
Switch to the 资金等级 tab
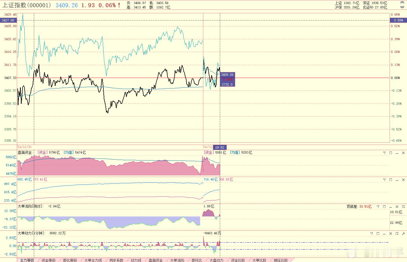(48, 260)
